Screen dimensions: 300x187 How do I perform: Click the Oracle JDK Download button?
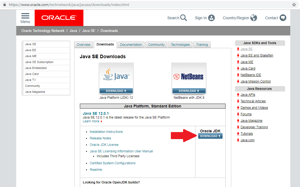pyautogui.click(x=210, y=136)
